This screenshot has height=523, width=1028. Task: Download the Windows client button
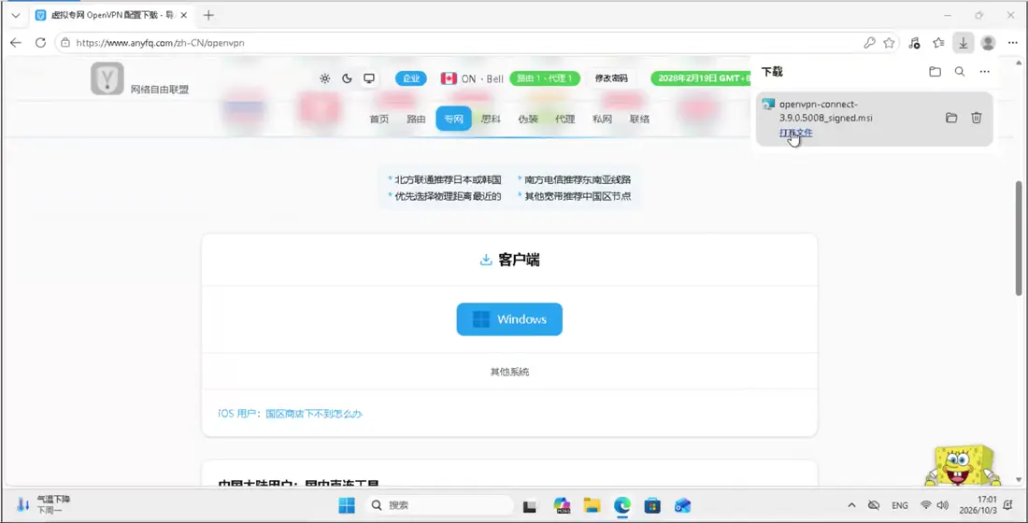click(x=509, y=319)
